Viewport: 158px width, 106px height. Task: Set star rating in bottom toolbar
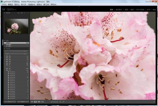tap(54, 102)
